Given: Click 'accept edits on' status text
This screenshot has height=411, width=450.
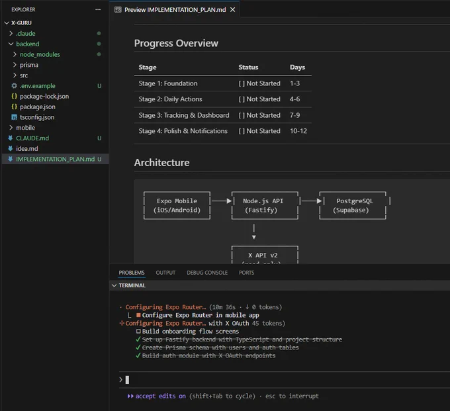Looking at the screenshot, I should [160, 396].
